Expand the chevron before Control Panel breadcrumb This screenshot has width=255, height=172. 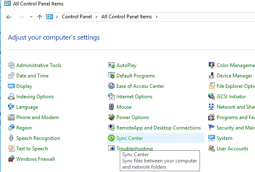point(57,17)
